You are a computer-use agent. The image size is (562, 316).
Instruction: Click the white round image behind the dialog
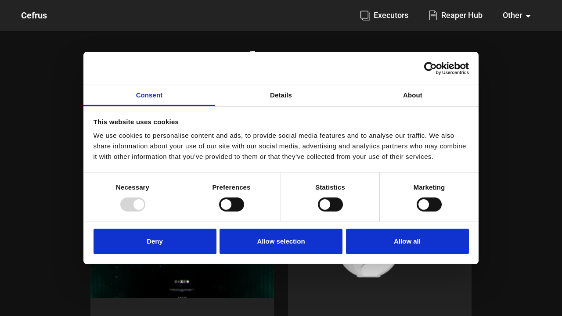click(369, 270)
